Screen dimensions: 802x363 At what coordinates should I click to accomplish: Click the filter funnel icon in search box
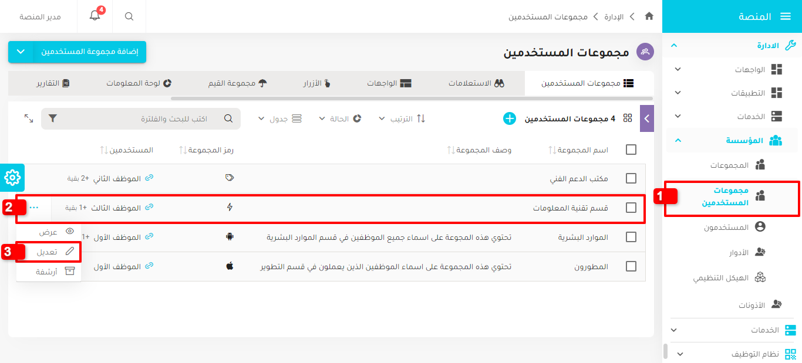(53, 118)
